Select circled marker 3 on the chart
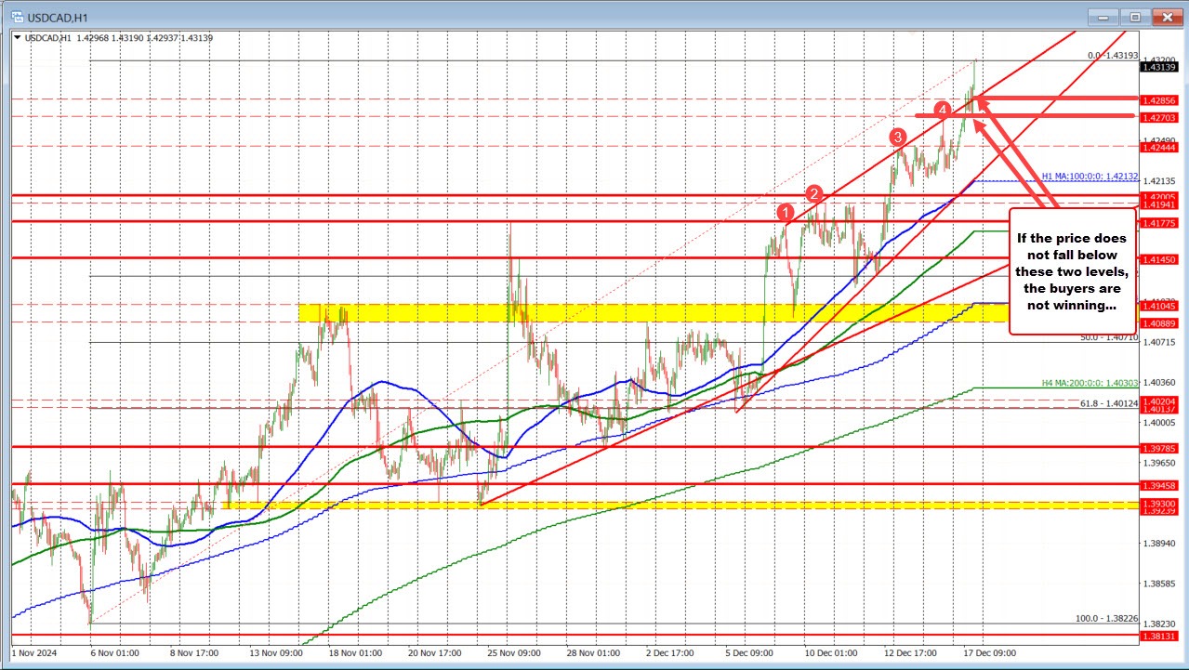Image resolution: width=1189 pixels, height=670 pixels. tap(897, 138)
